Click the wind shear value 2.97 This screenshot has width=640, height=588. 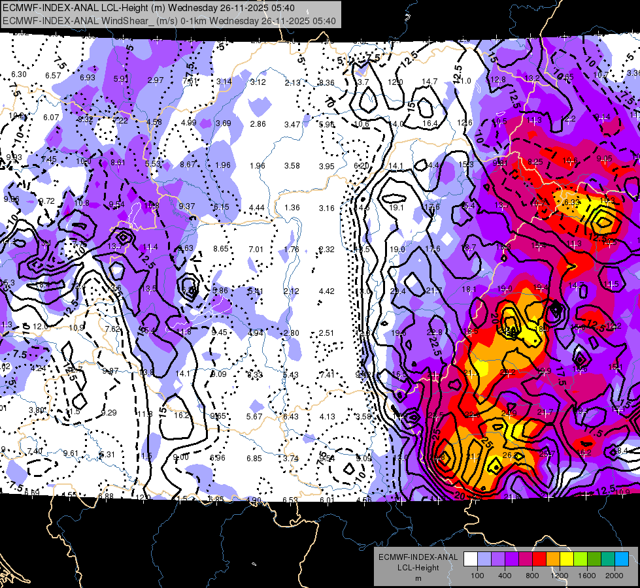[156, 80]
